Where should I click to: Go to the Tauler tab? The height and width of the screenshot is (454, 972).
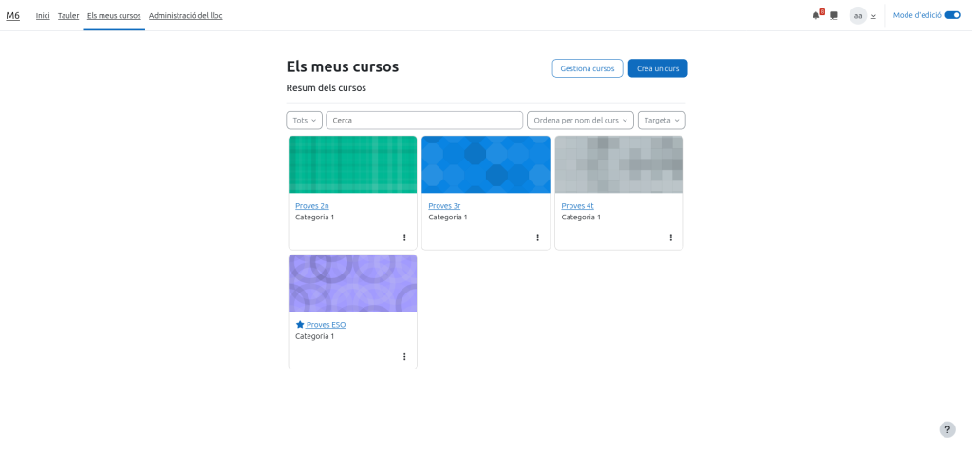pyautogui.click(x=68, y=15)
